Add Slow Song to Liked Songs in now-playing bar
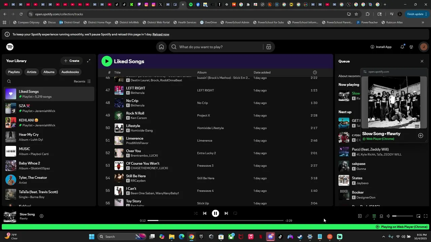431x242 pixels. point(41,216)
